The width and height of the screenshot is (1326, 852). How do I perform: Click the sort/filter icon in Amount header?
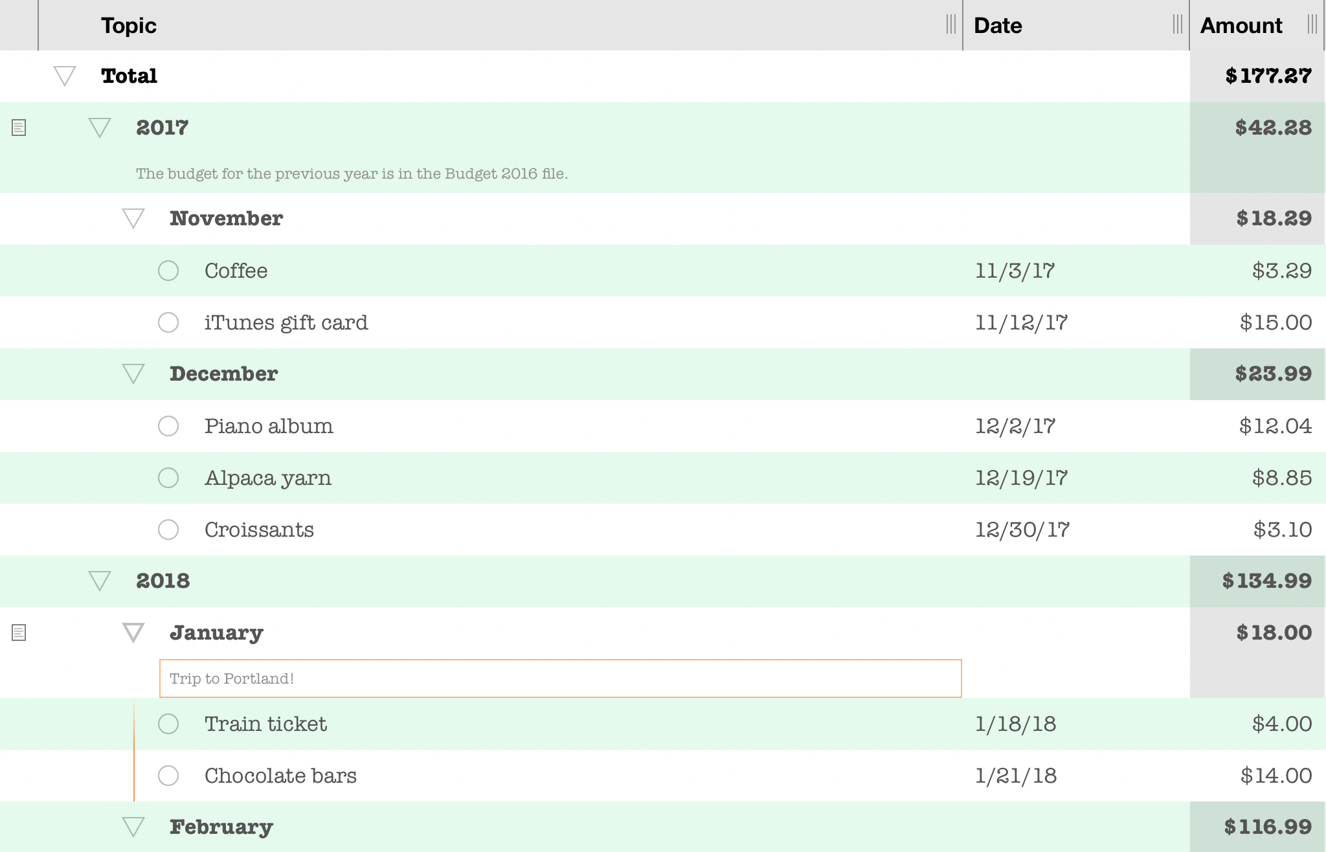click(1312, 24)
